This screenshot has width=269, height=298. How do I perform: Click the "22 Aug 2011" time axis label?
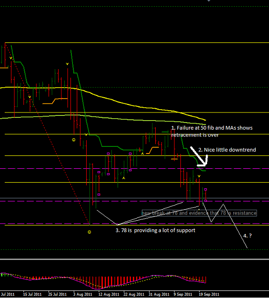click(134, 294)
